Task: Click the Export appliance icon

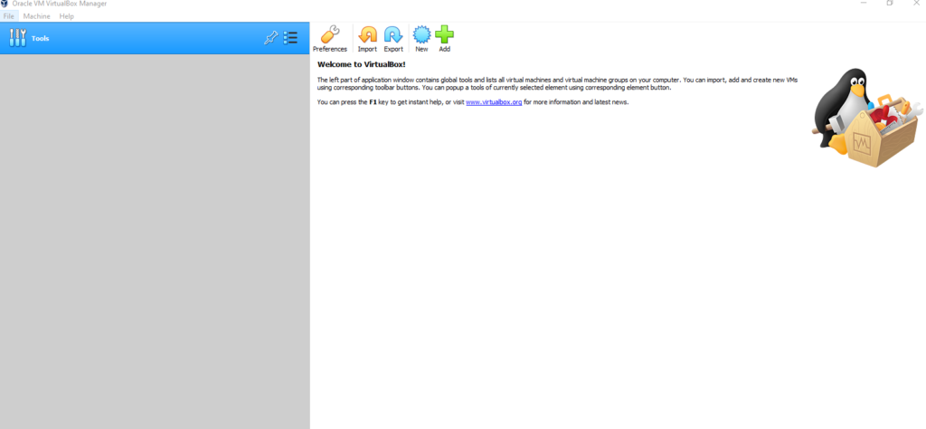Action: click(393, 39)
